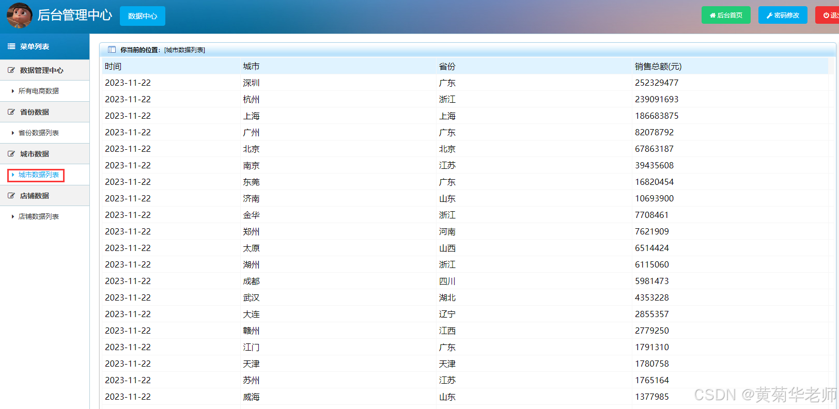Select the 赣州 city cell
839x409 pixels.
251,331
